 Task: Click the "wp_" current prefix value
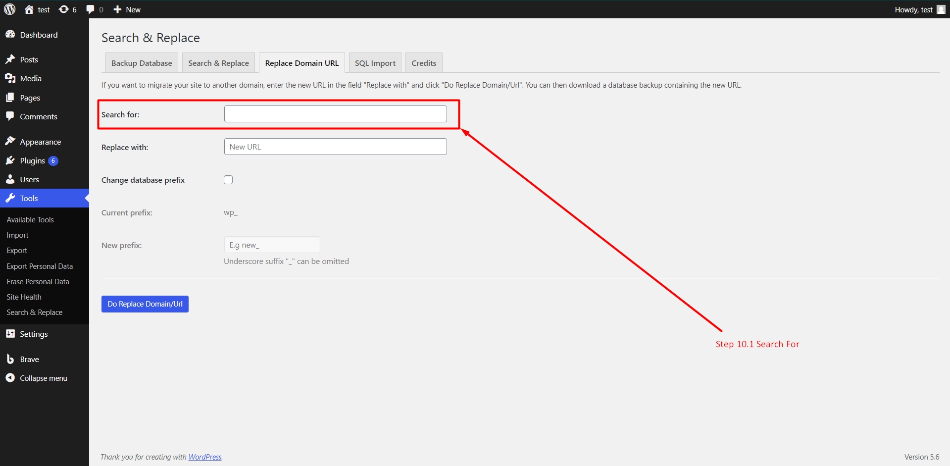[231, 212]
